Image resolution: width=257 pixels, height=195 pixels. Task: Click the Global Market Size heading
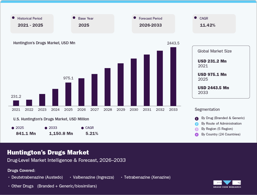tap(215, 51)
